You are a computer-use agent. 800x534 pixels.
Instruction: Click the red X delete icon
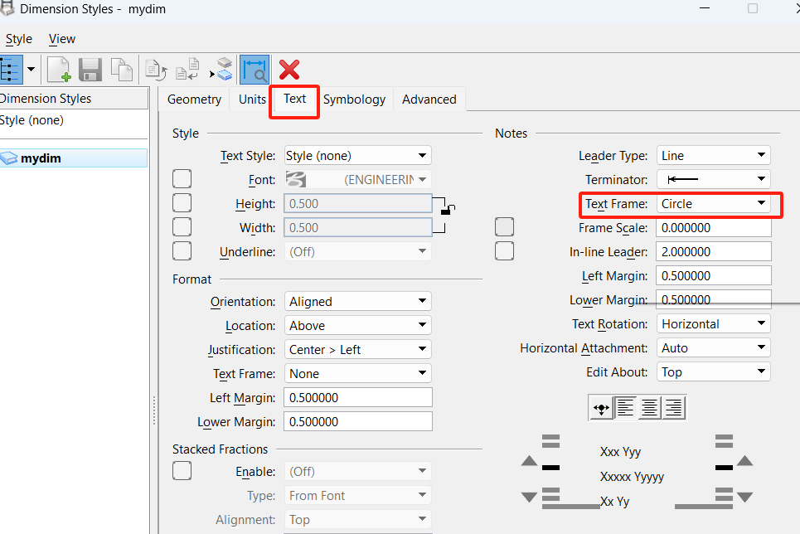click(289, 70)
